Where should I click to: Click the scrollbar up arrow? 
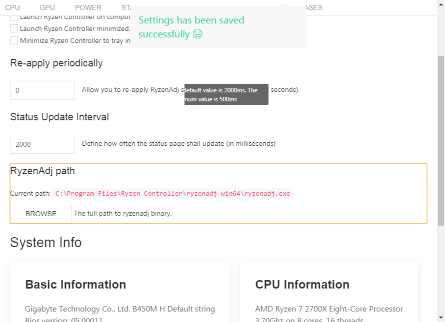[x=441, y=4]
